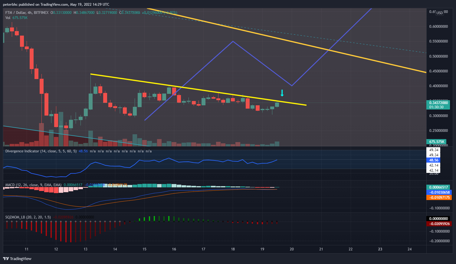Click the blue MACD tag -0.01030658

point(439,192)
